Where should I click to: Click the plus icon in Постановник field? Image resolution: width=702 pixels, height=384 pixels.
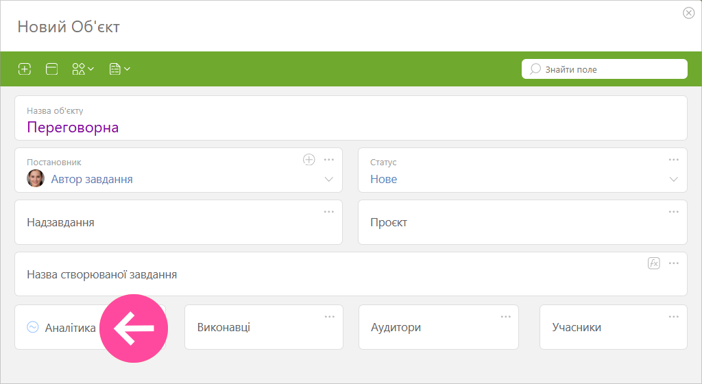309,159
